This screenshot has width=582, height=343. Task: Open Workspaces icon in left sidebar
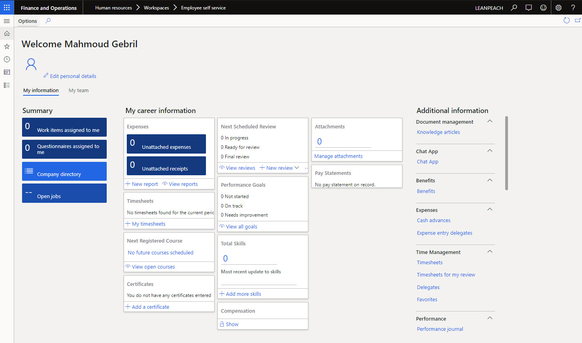[x=7, y=72]
